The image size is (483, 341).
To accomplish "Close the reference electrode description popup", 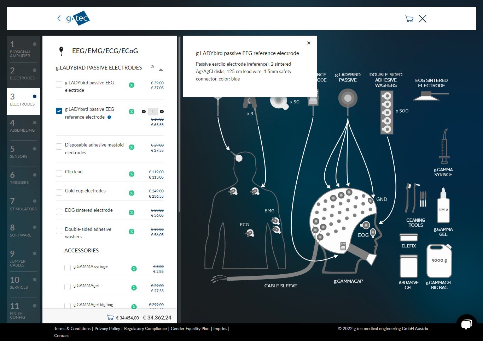I will pyautogui.click(x=309, y=43).
